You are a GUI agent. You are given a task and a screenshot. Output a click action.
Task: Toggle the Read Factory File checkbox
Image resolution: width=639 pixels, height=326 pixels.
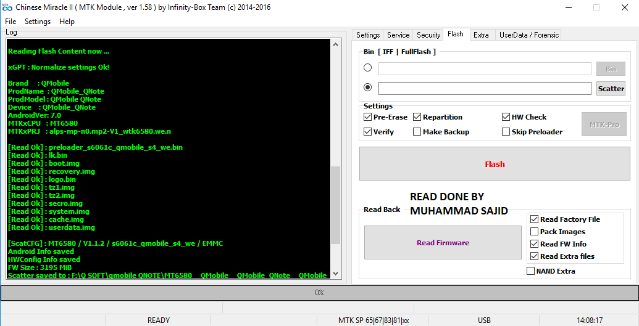click(x=534, y=219)
